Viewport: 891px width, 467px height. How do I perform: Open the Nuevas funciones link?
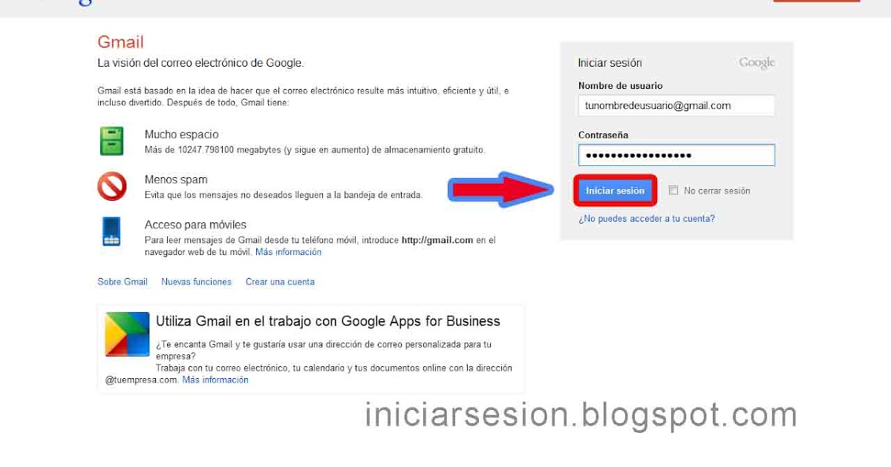click(x=196, y=282)
